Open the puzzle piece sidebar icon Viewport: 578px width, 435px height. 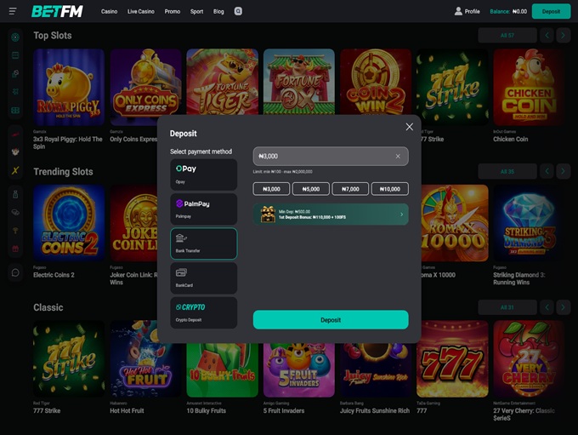tap(15, 92)
